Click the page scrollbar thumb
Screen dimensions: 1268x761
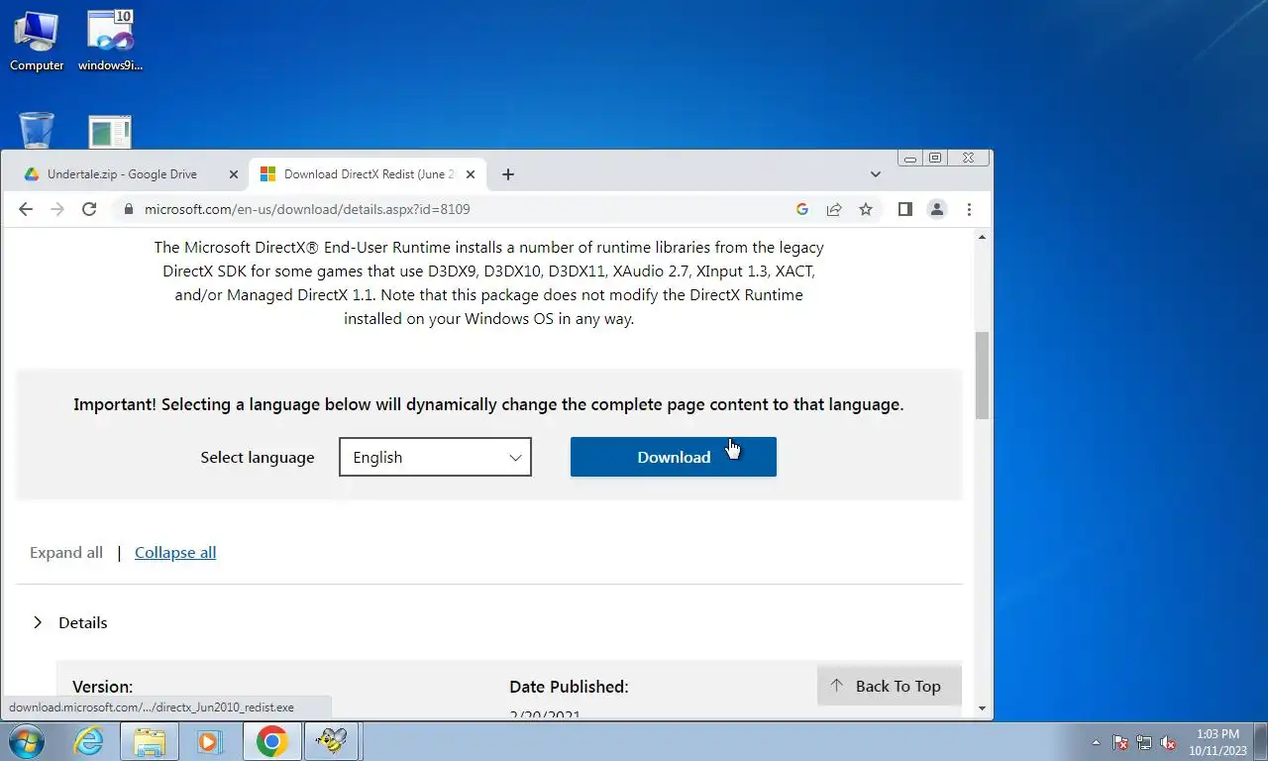point(983,376)
